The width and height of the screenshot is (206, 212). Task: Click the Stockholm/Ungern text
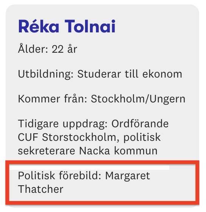pyautogui.click(x=138, y=99)
